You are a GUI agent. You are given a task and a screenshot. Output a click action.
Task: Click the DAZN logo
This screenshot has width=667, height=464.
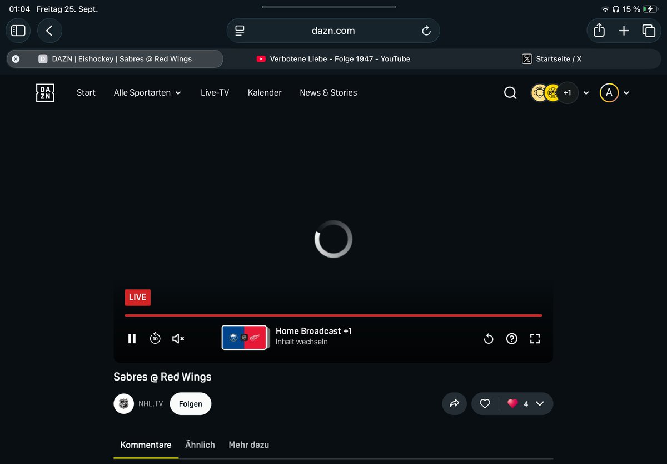click(x=45, y=93)
